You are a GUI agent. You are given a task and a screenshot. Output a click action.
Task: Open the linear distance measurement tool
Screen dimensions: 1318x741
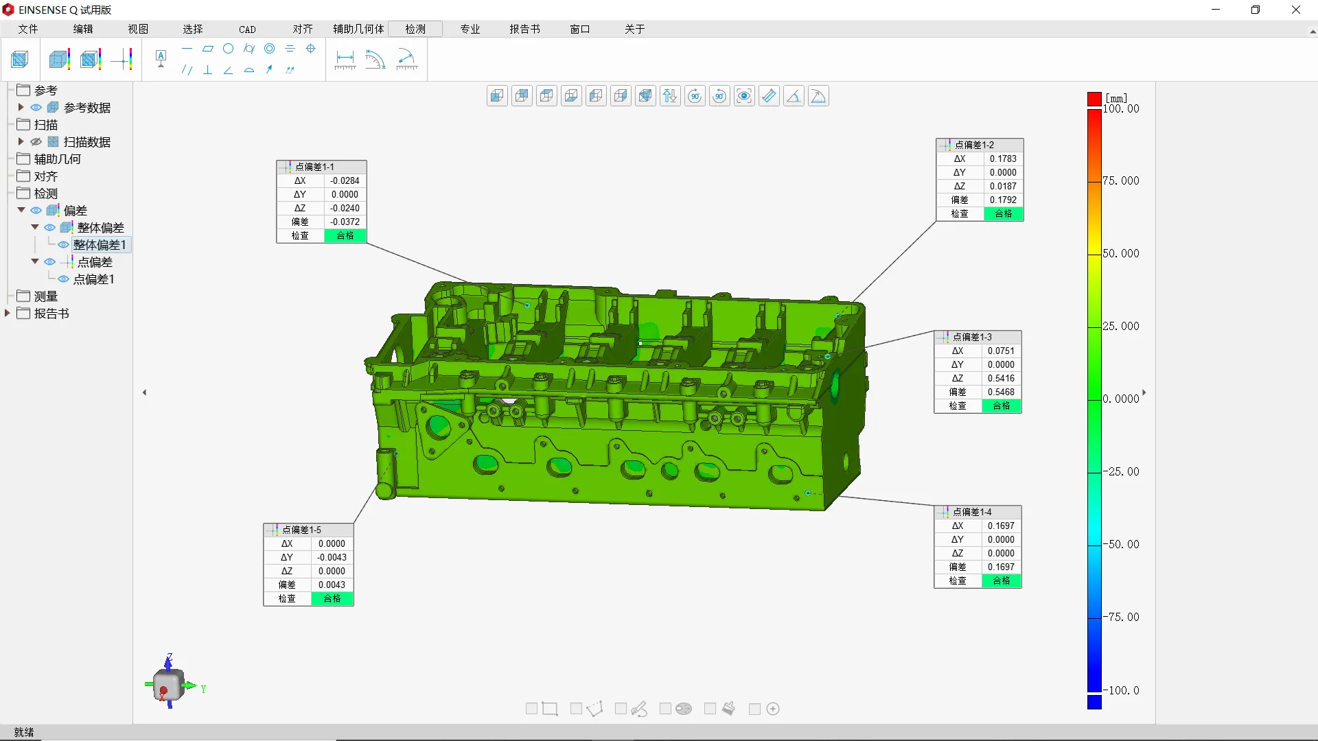click(345, 60)
